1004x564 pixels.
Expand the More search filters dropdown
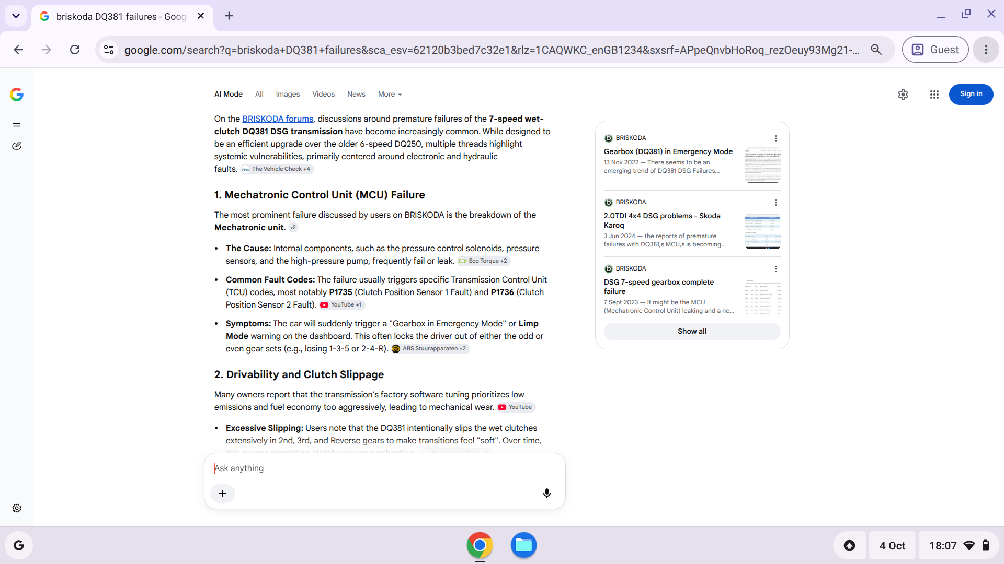click(x=390, y=94)
